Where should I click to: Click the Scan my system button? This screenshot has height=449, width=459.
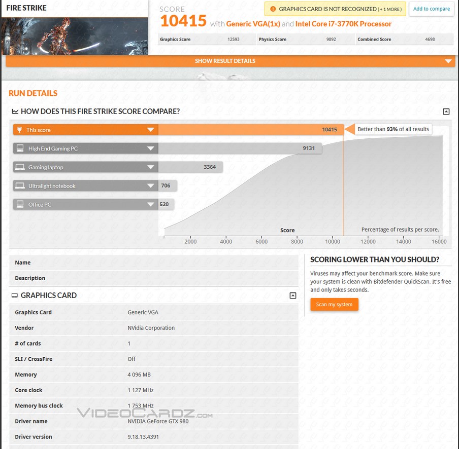click(334, 305)
